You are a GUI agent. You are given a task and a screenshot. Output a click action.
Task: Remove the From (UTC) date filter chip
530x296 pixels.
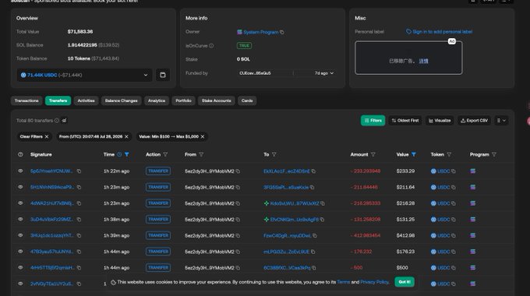click(126, 136)
